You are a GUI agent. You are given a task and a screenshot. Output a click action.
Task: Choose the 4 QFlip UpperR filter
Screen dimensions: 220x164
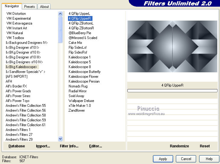(80, 18)
